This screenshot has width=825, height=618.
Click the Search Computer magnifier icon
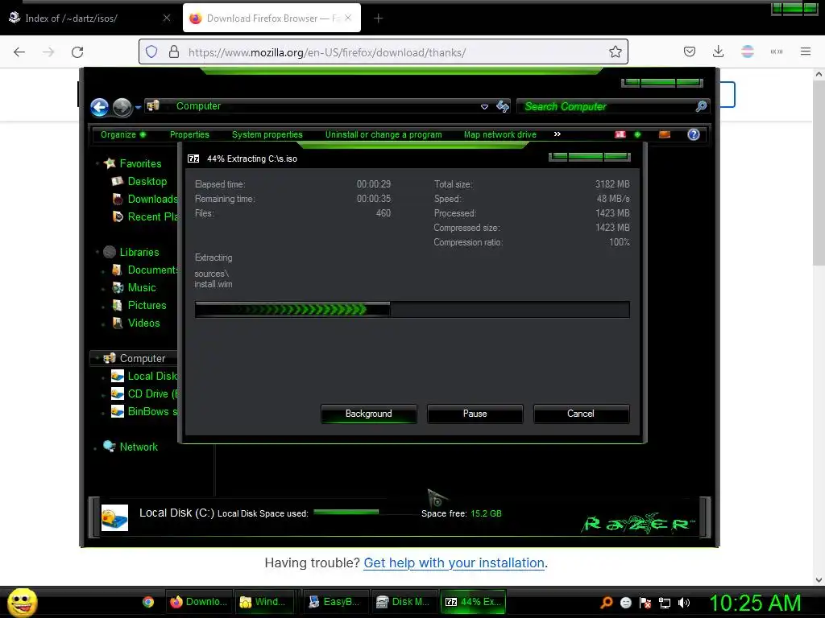click(701, 107)
